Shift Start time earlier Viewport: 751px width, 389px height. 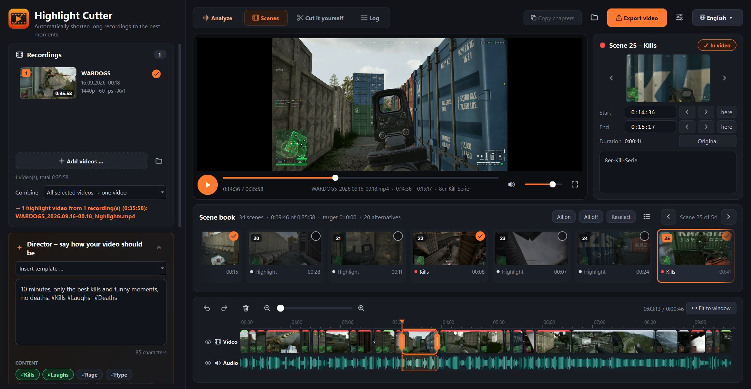pos(687,112)
